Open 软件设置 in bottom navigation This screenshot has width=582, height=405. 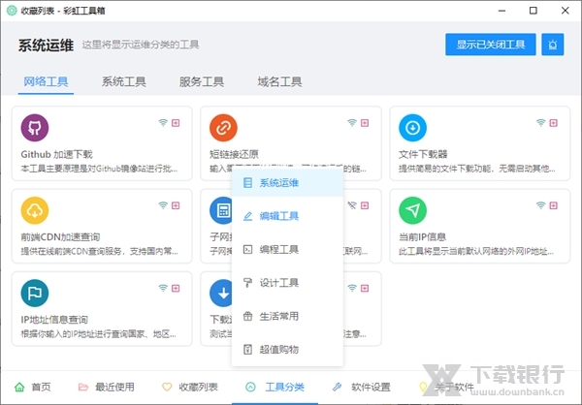point(361,388)
